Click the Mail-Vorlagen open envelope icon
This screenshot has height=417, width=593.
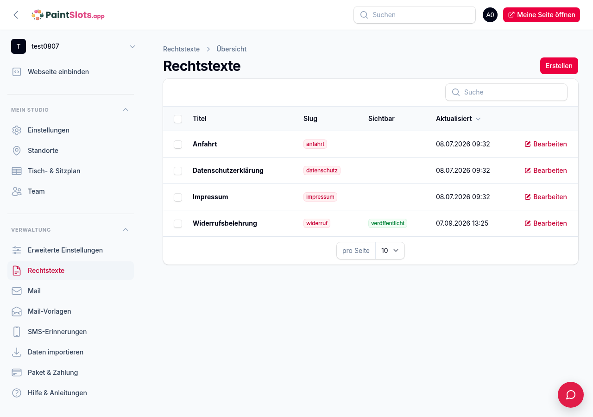coord(17,311)
